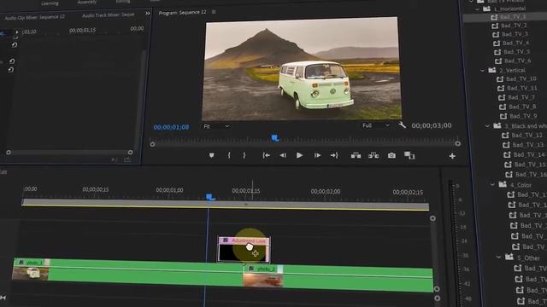This screenshot has height=307, width=547.
Task: Collapse the 3_Black and white folder arrow
Action: 488,126
